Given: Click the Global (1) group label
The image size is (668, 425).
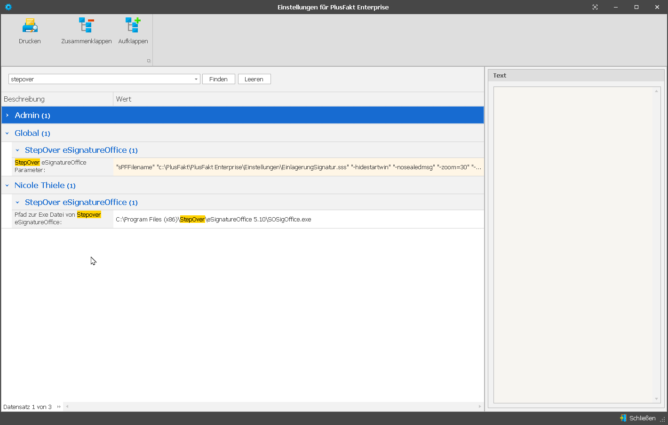Looking at the screenshot, I should pyautogui.click(x=32, y=134).
